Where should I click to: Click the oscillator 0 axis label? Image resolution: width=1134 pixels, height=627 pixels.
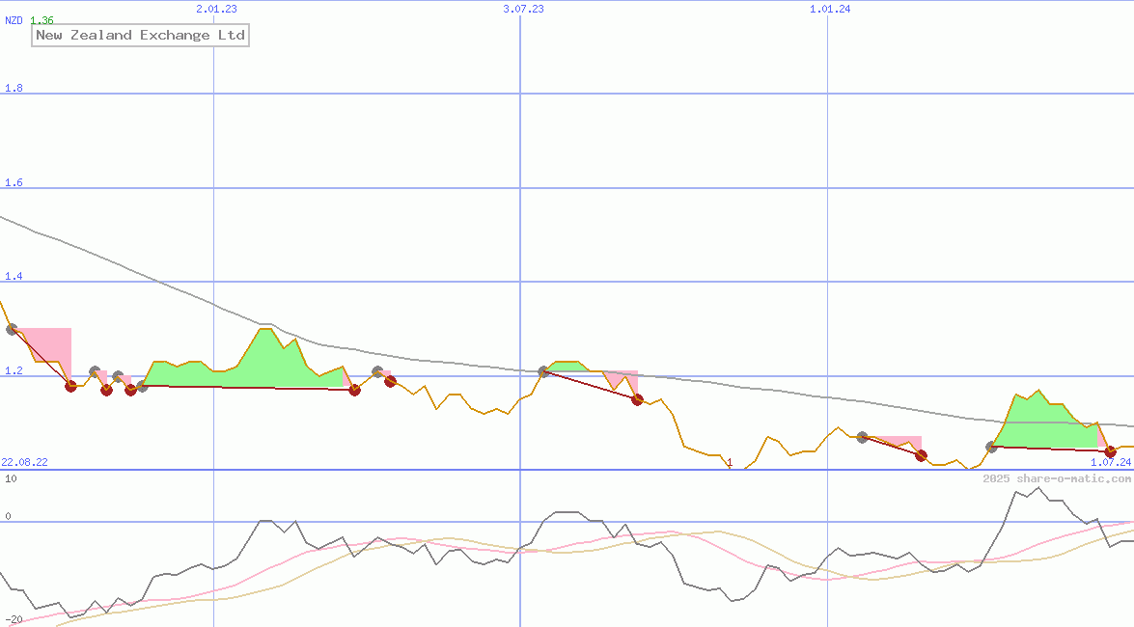(8, 516)
